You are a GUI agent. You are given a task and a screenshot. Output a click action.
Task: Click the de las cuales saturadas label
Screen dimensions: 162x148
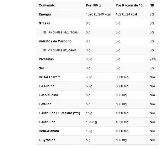coord(60,32)
